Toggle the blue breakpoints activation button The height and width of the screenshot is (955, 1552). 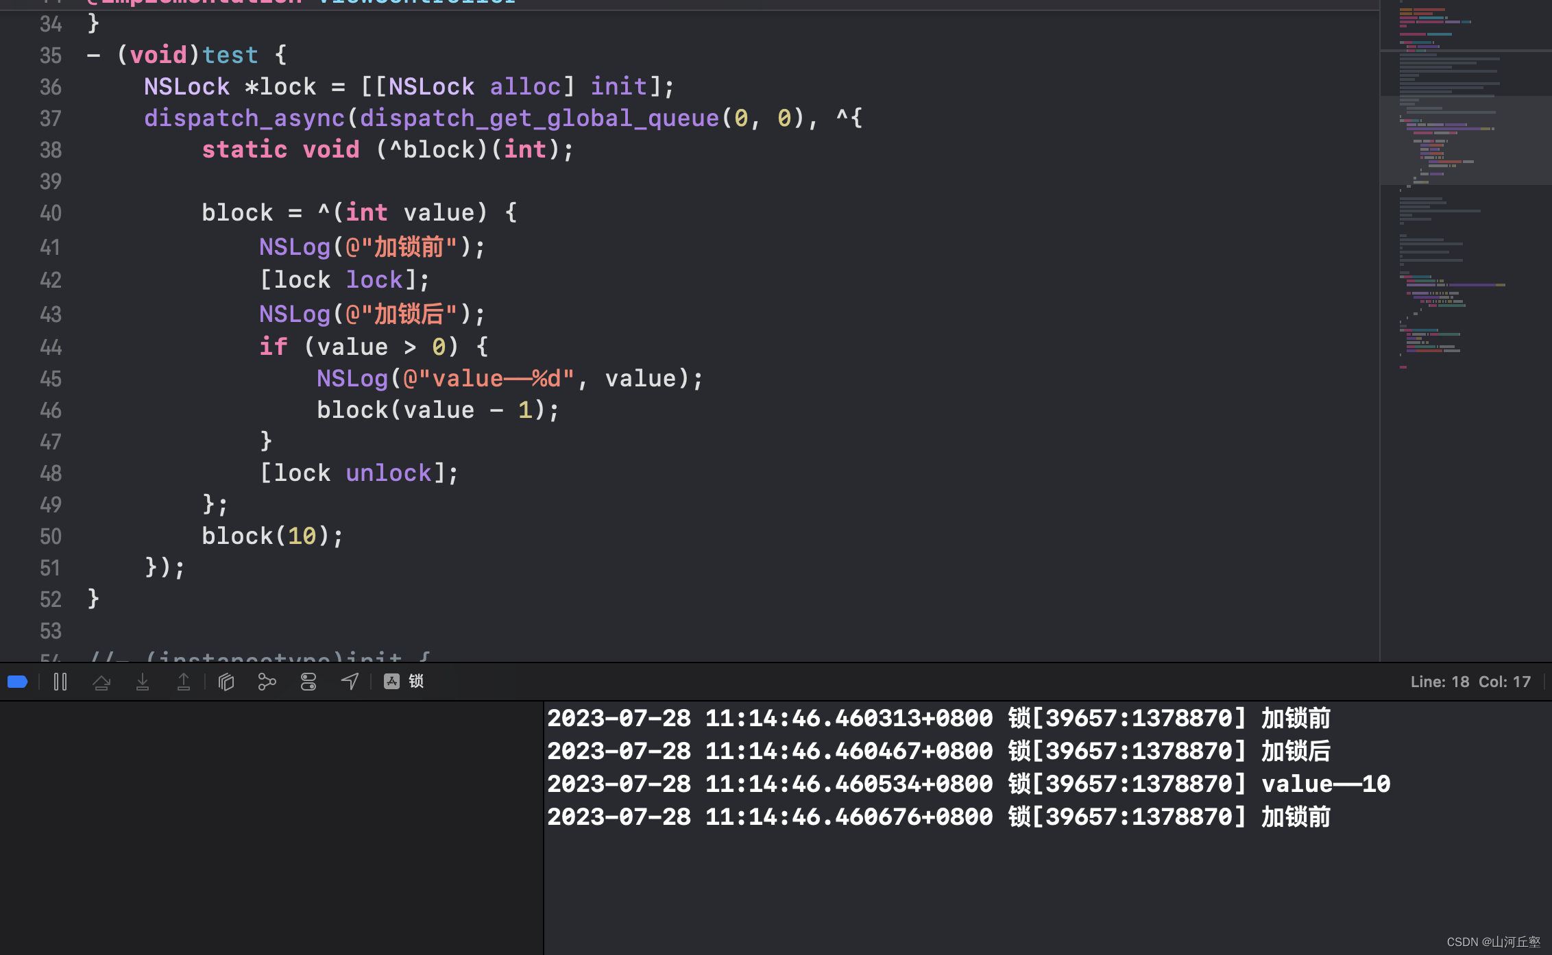tap(18, 682)
